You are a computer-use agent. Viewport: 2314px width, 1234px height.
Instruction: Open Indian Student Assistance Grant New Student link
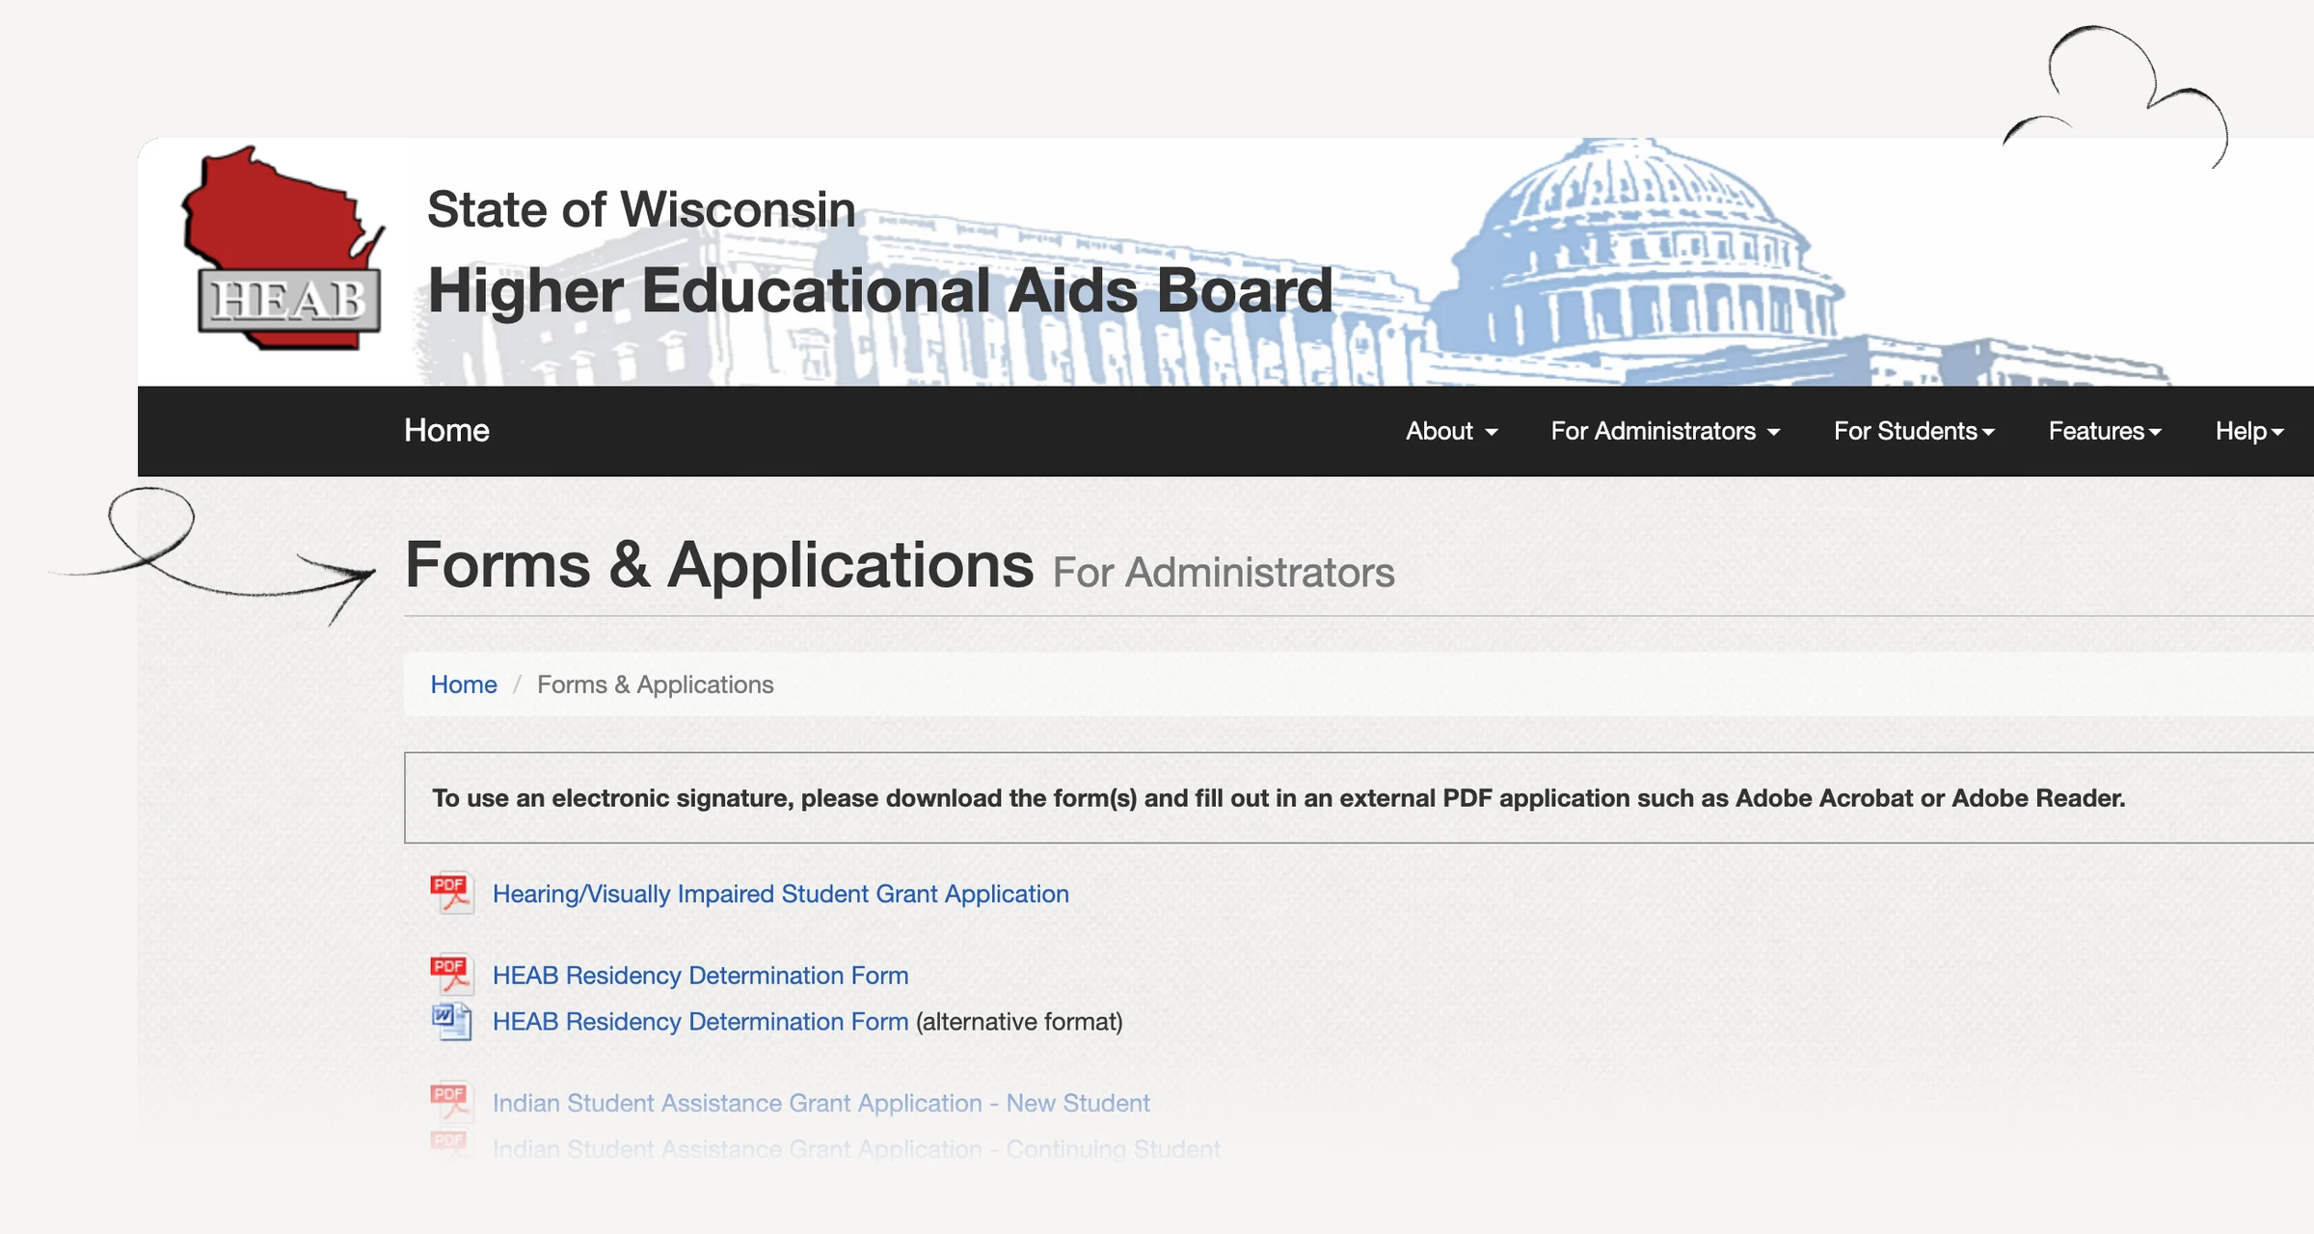coord(821,1103)
